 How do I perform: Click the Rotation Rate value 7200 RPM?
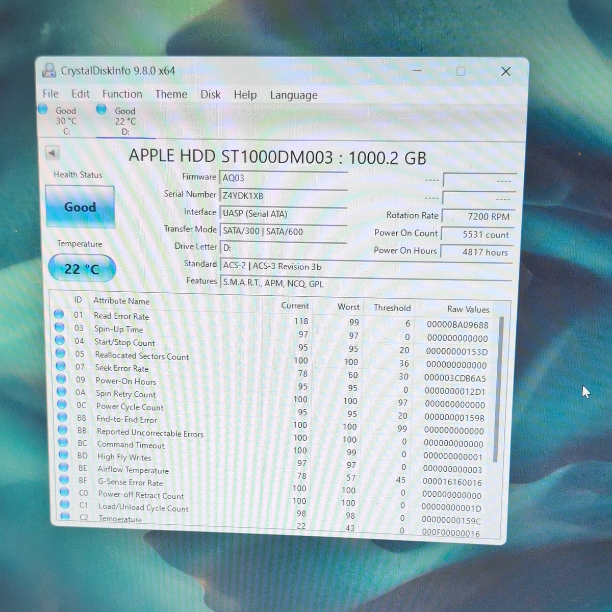(478, 216)
